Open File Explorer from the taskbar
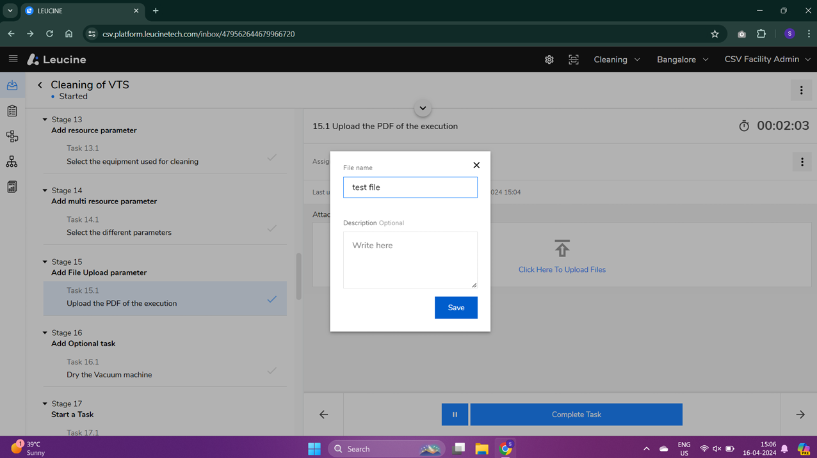 pyautogui.click(x=482, y=449)
